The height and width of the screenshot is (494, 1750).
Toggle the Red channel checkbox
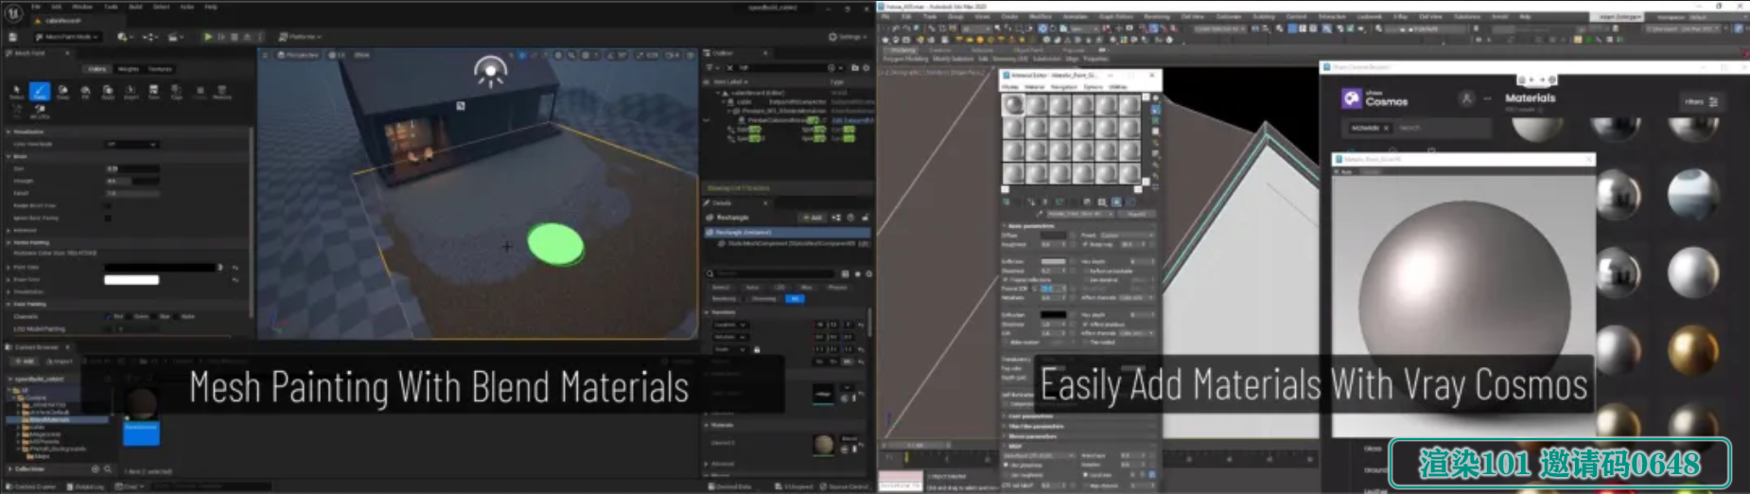(x=108, y=316)
